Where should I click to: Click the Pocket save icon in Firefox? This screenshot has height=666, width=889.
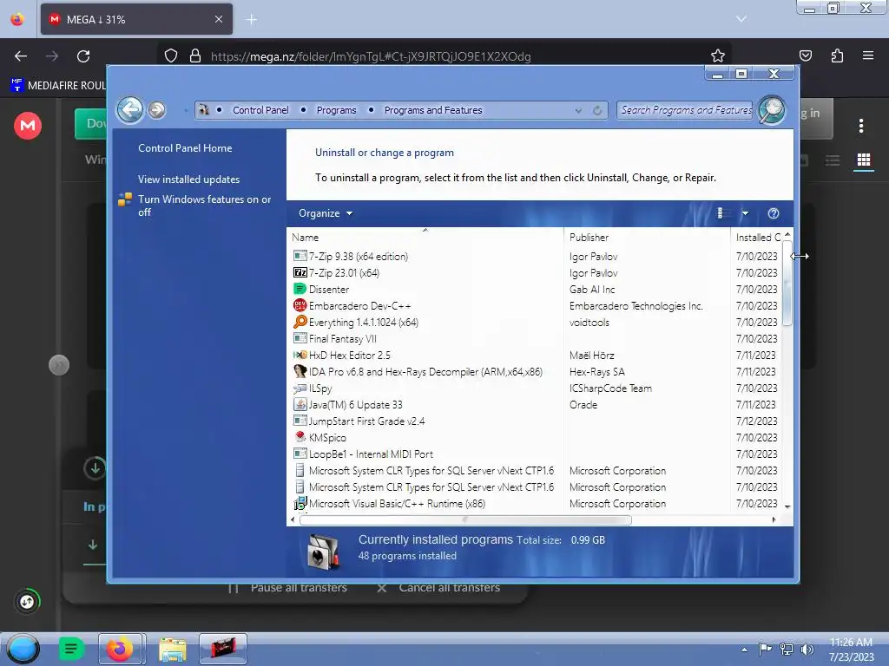click(x=806, y=55)
